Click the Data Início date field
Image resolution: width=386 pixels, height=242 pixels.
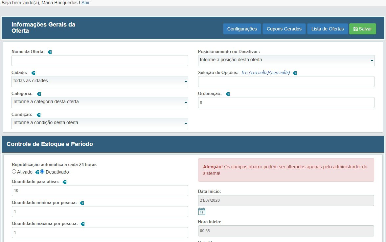coord(286,200)
